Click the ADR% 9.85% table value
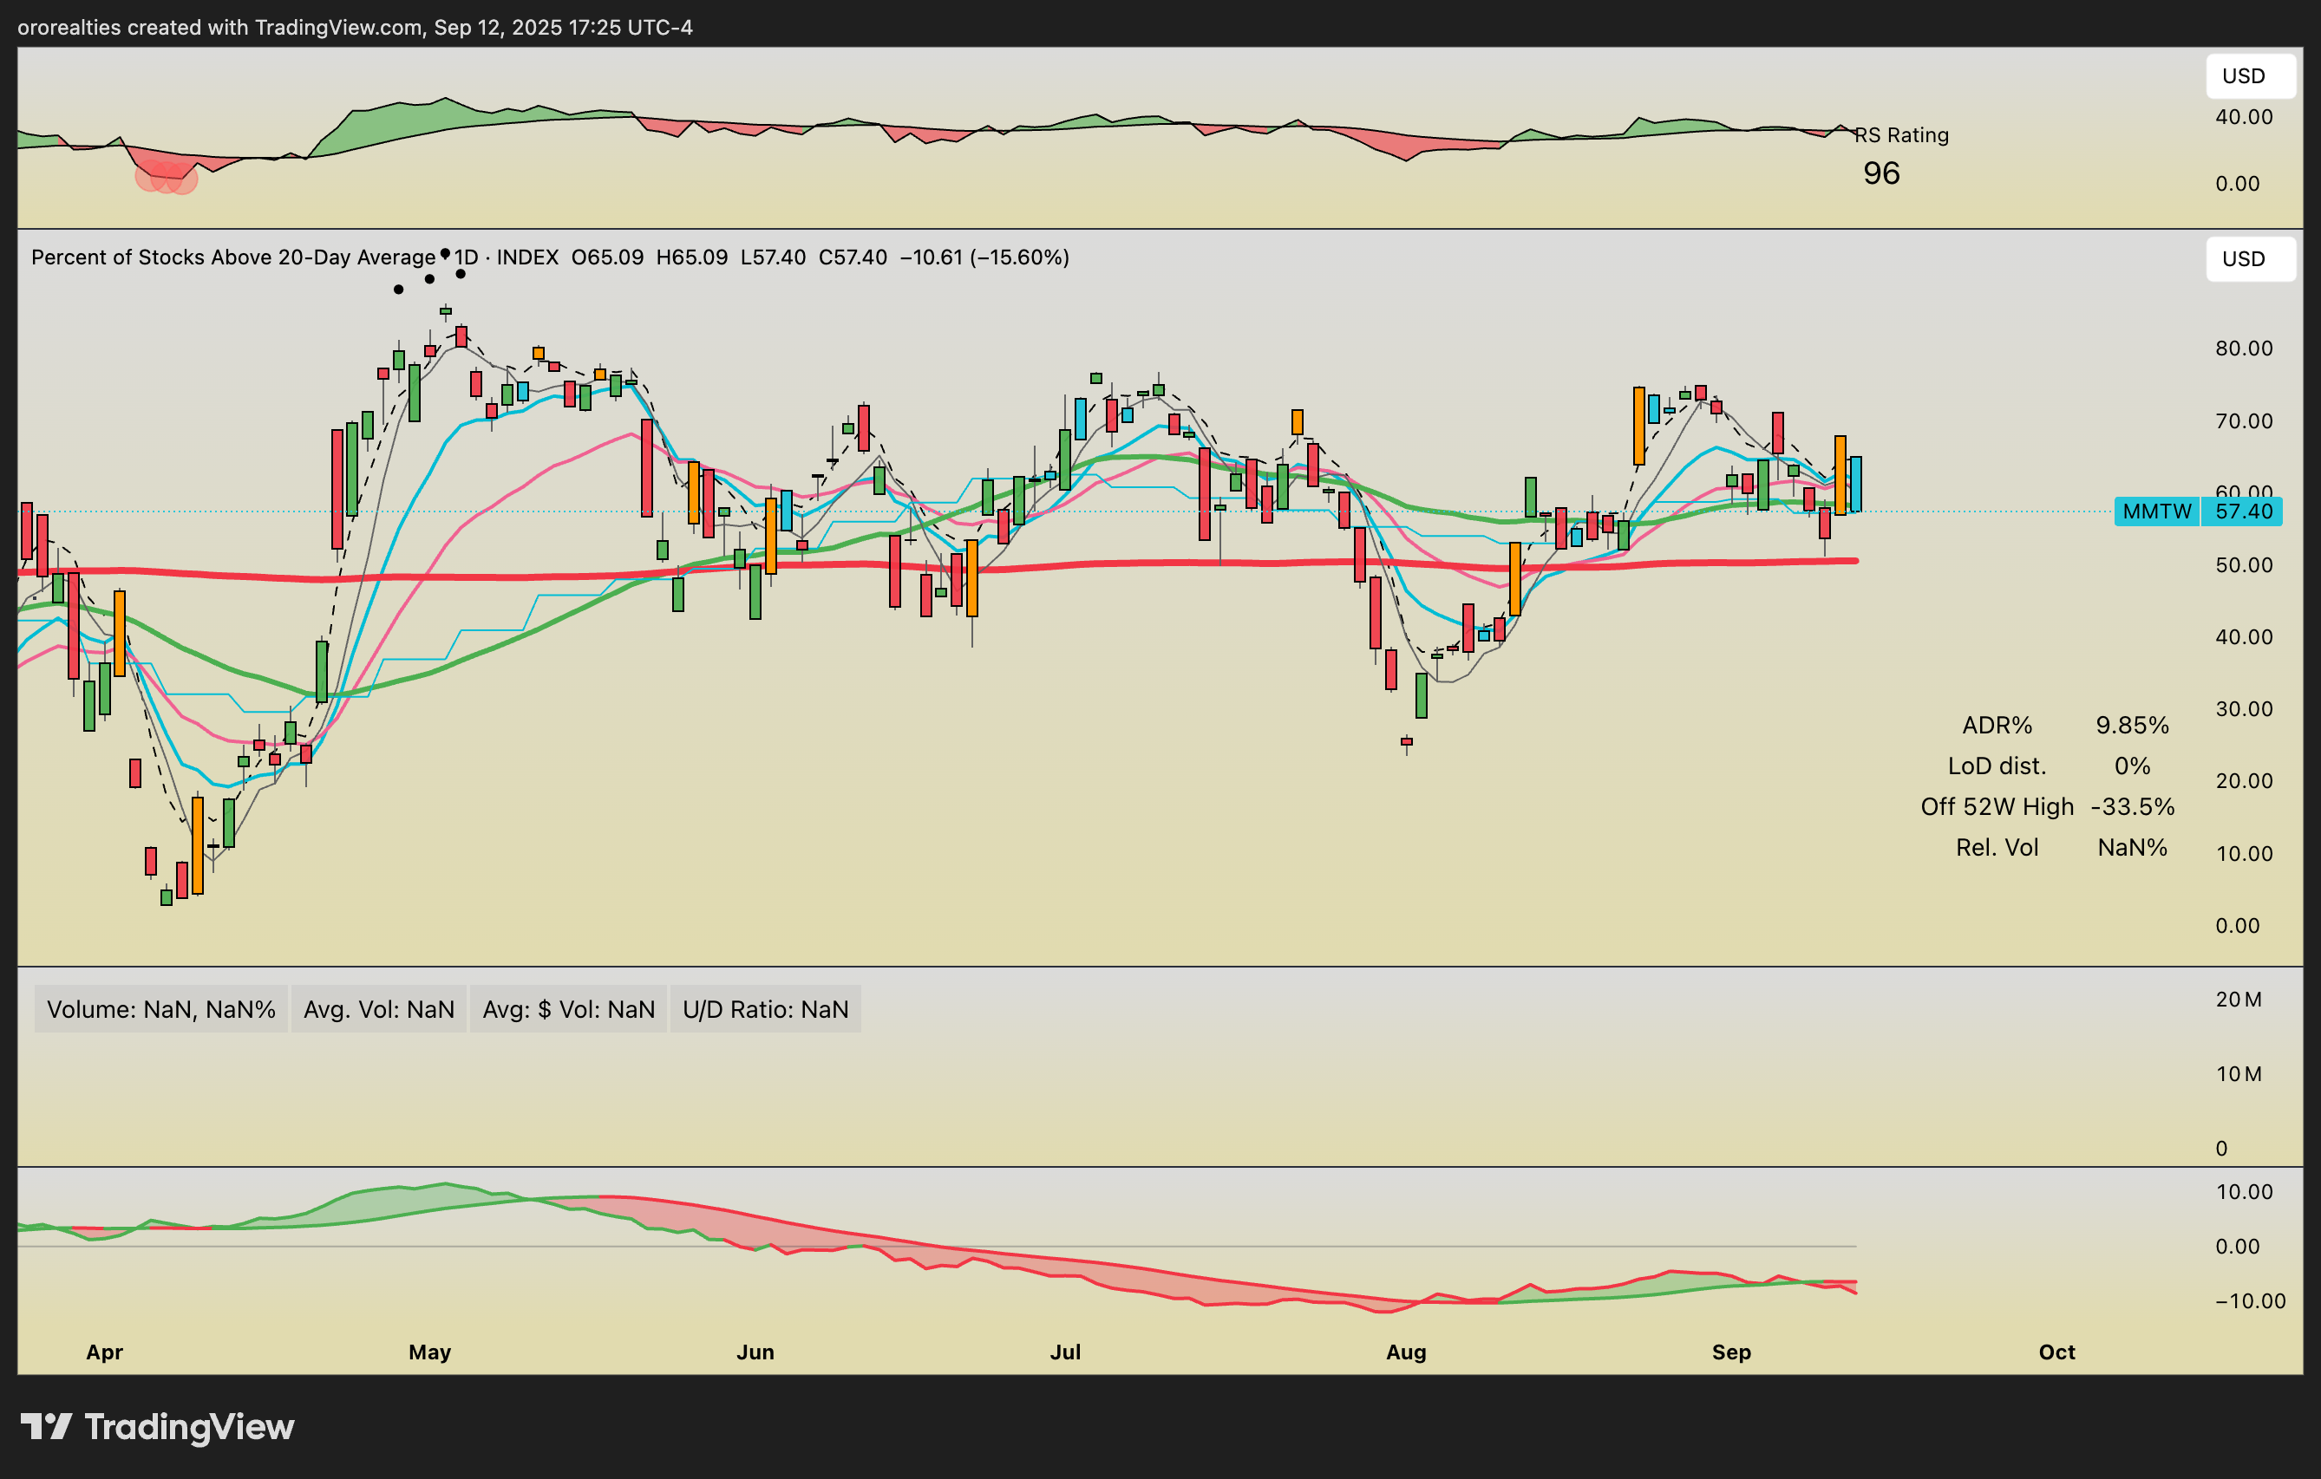 click(x=2132, y=725)
